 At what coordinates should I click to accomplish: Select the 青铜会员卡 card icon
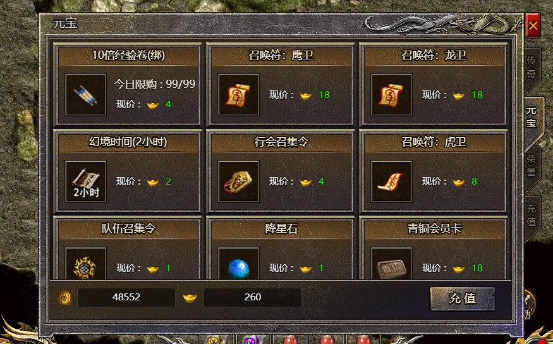pos(391,264)
